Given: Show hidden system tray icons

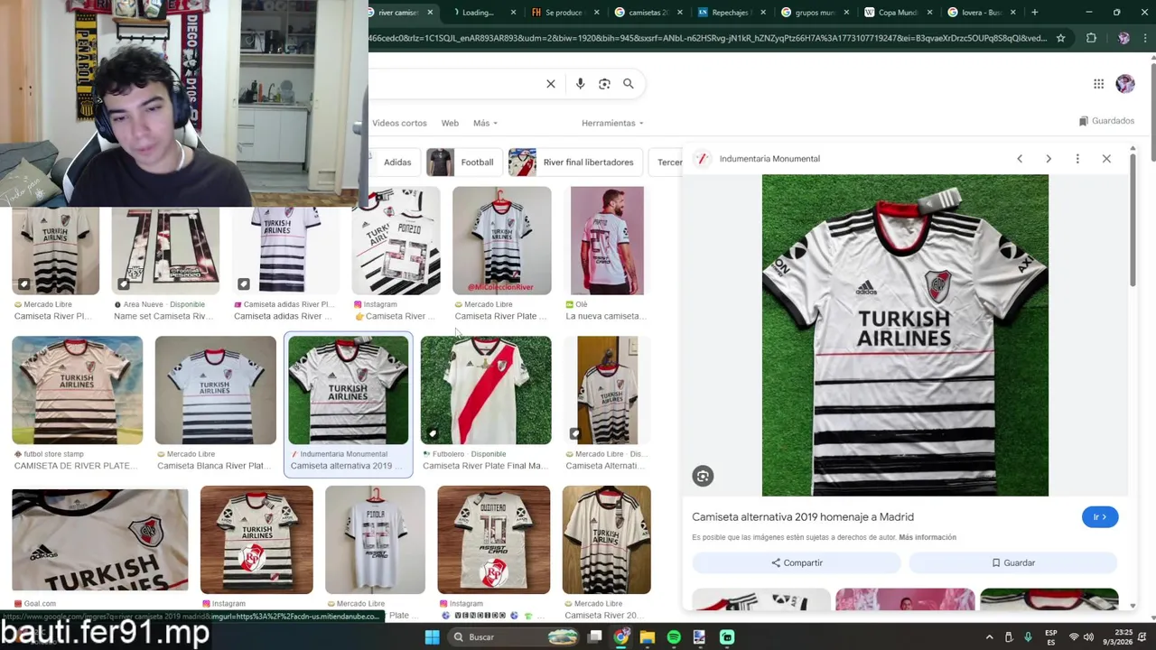Looking at the screenshot, I should coord(989,637).
